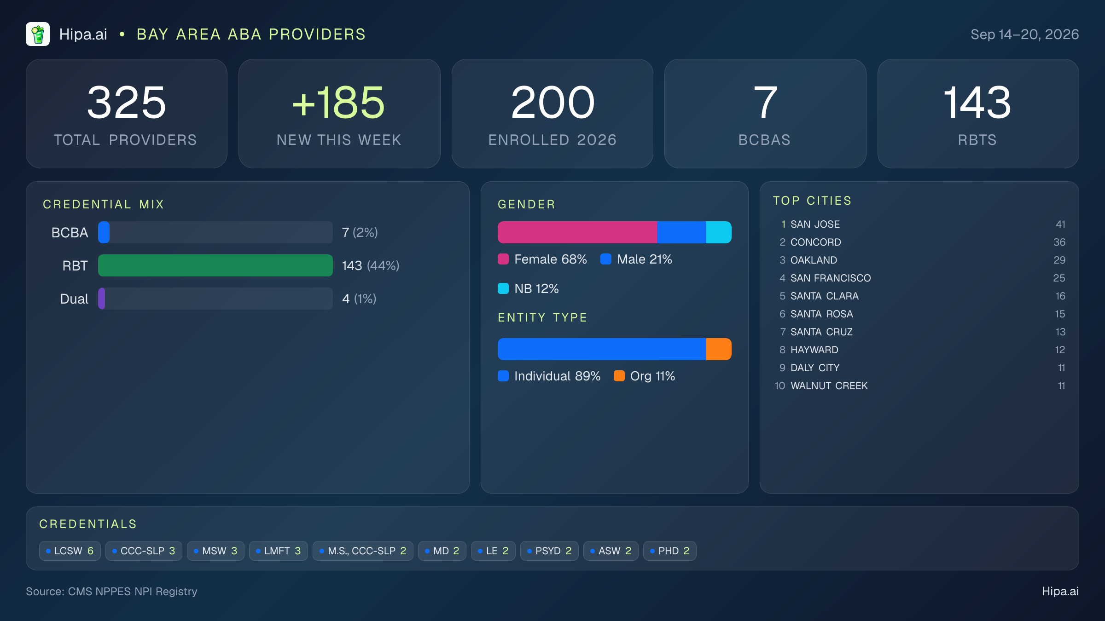The image size is (1105, 621).
Task: Click the PSYD 2 credential chip
Action: (549, 551)
